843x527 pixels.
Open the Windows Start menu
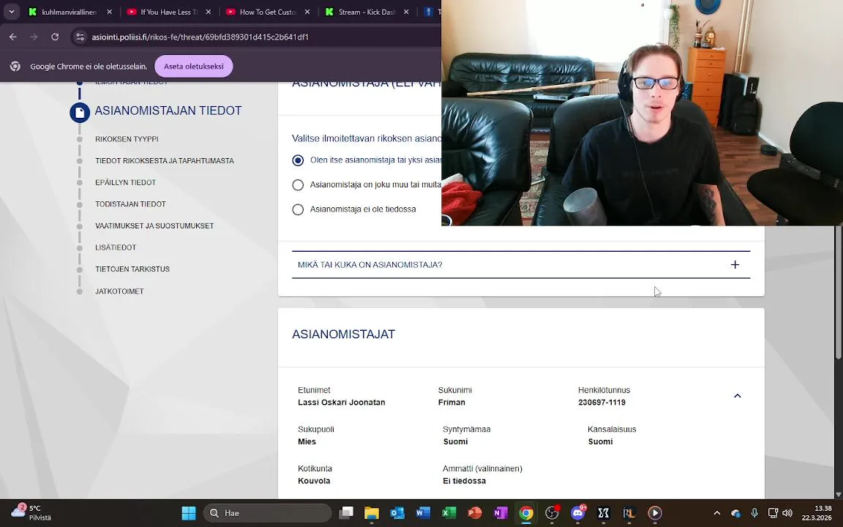pos(189,513)
